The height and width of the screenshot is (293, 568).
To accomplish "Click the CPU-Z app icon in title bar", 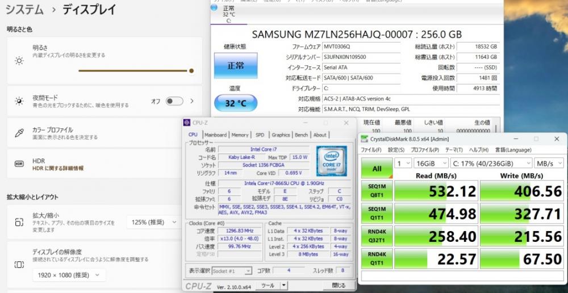I will (x=187, y=123).
